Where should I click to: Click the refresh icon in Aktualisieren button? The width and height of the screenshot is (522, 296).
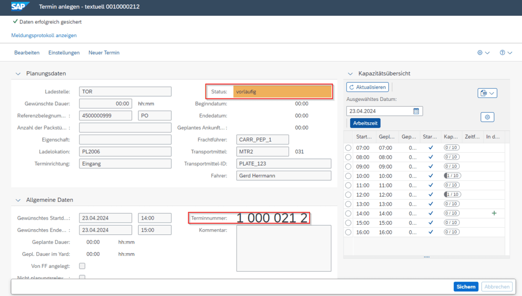352,87
